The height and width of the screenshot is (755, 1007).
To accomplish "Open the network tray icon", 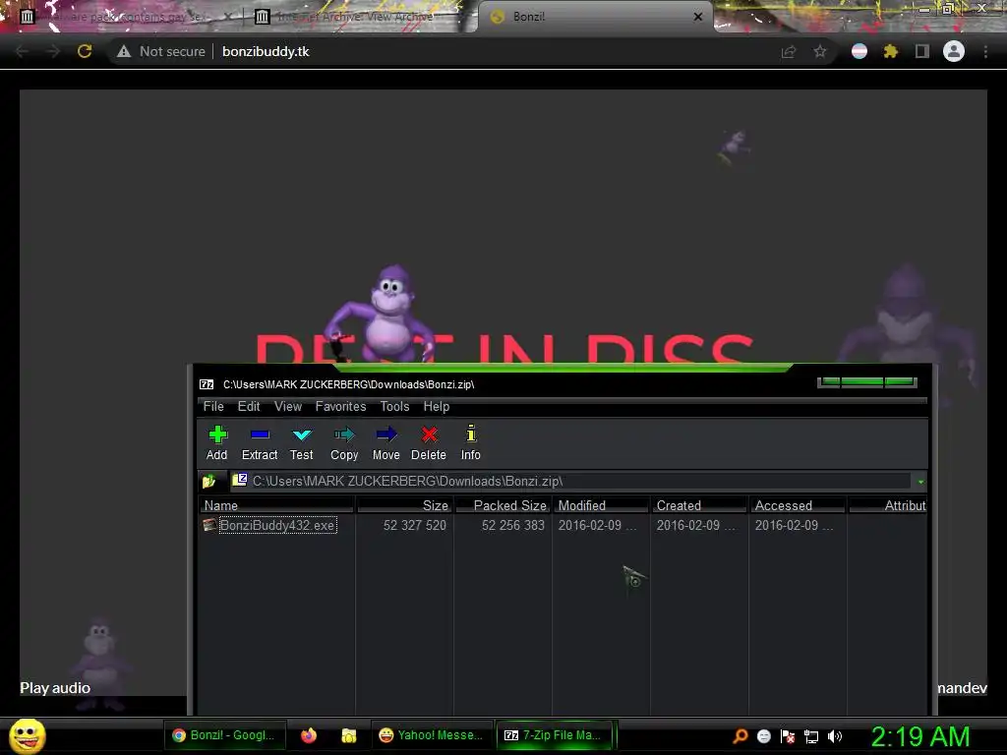I will point(811,736).
